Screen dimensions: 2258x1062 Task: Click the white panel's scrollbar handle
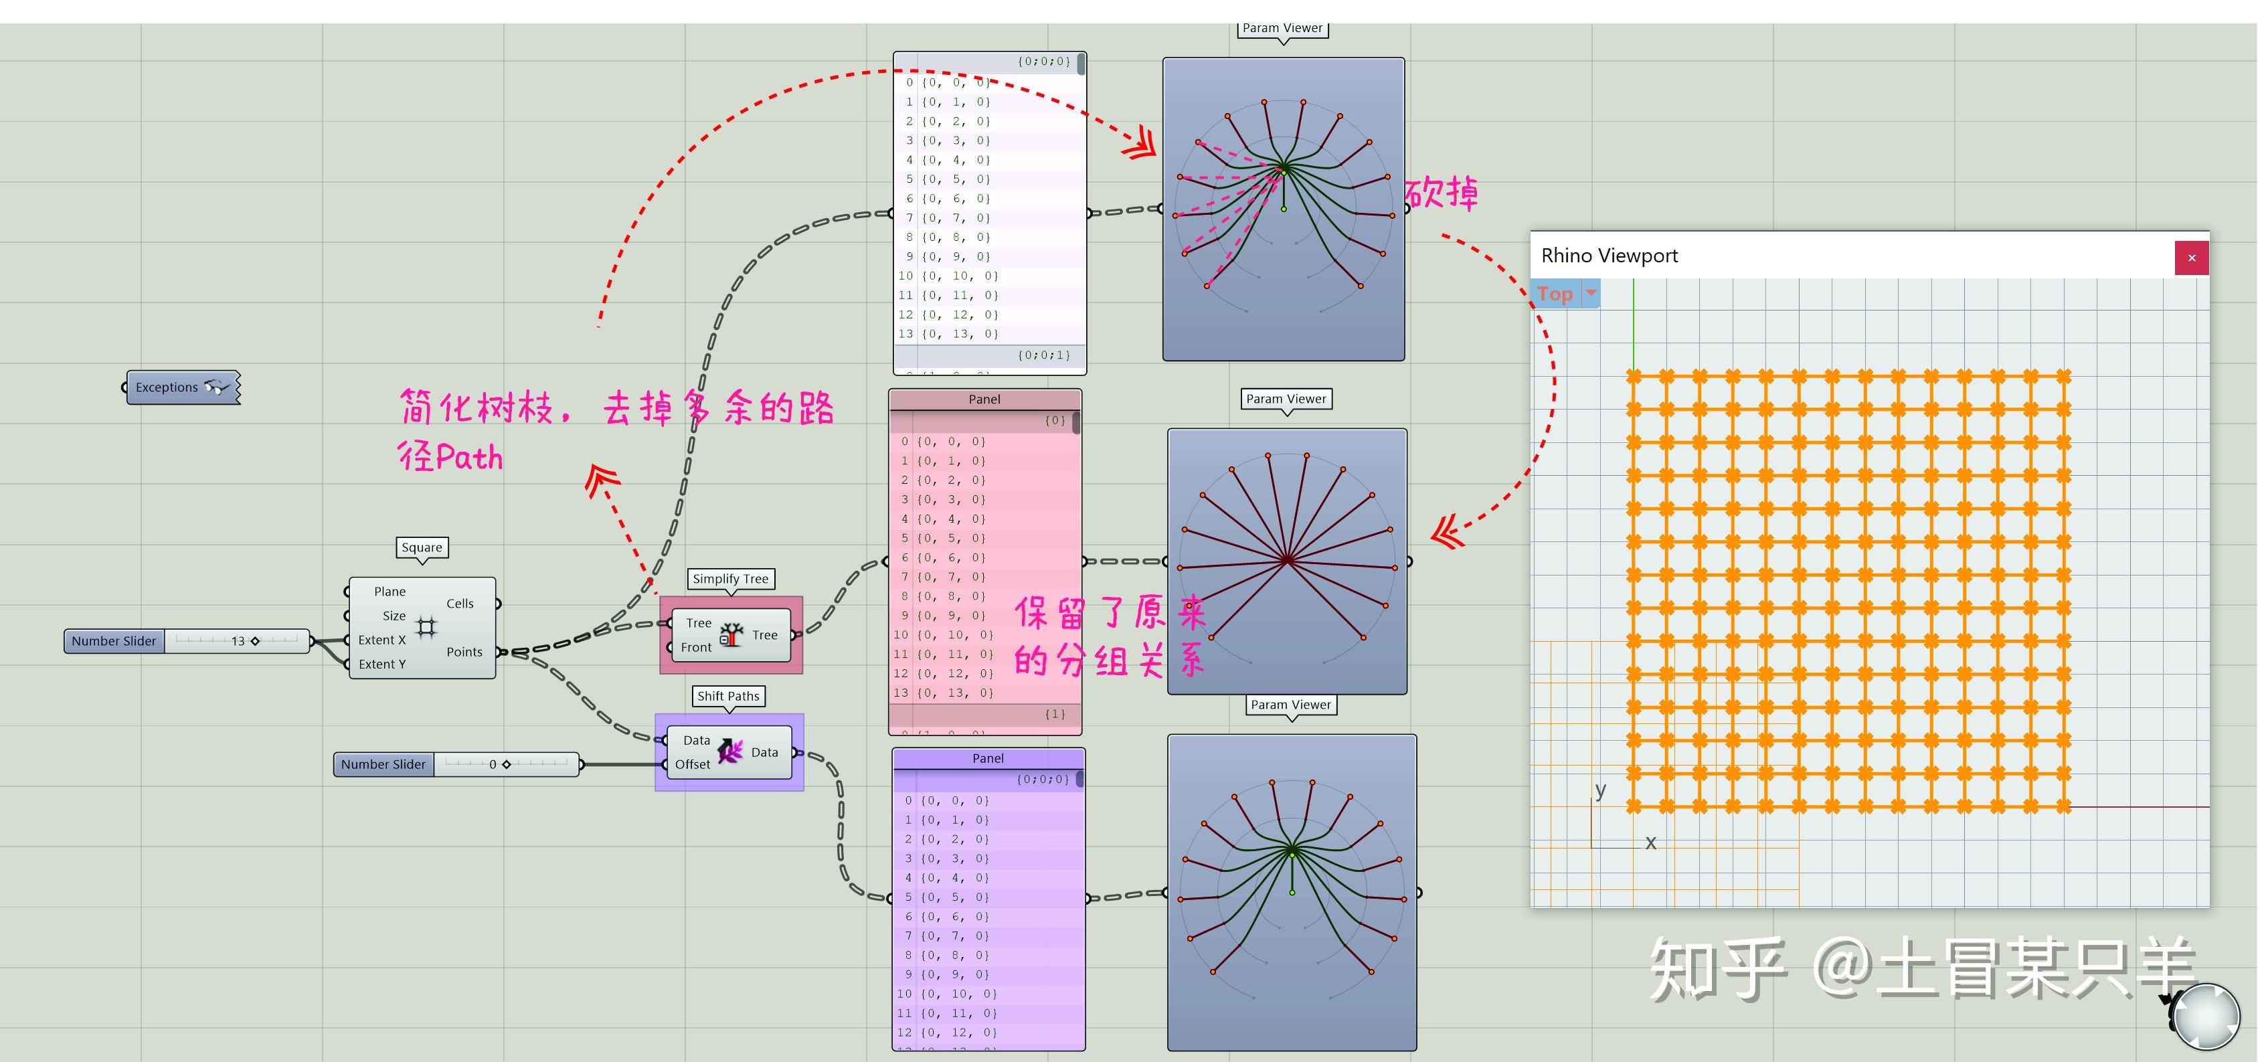pos(1081,64)
